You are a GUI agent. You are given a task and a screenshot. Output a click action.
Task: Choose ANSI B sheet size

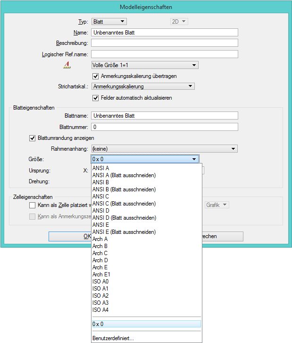[x=146, y=182]
